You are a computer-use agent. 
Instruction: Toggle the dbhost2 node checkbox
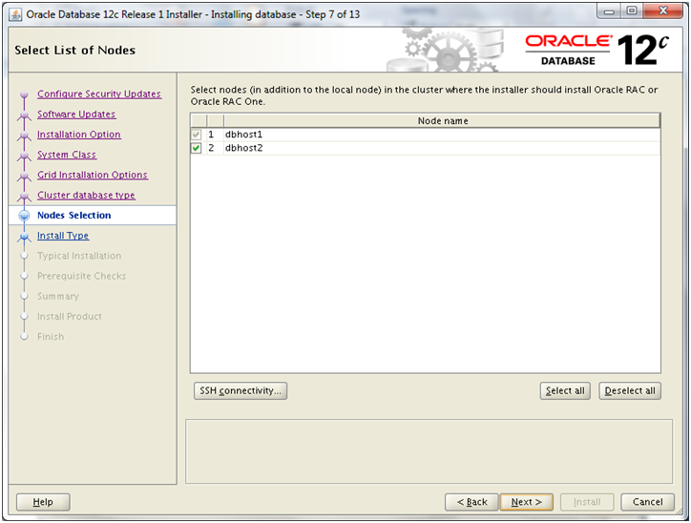point(196,148)
